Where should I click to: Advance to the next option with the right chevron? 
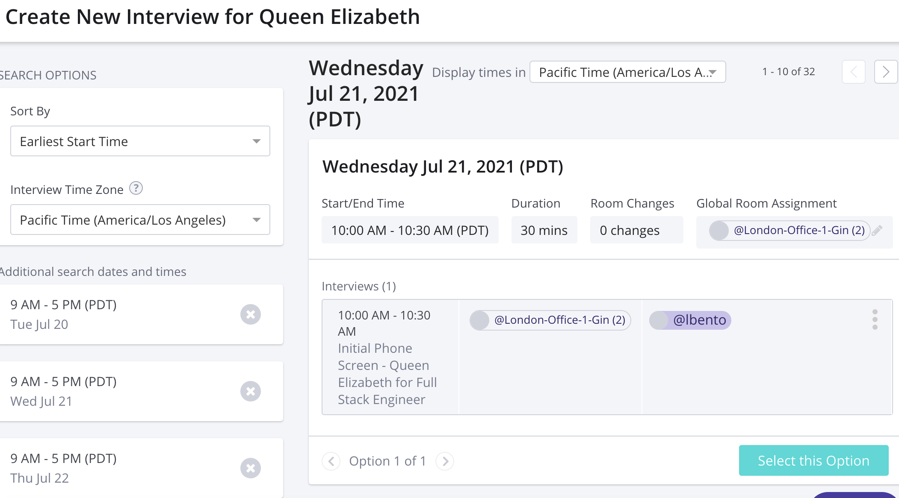[x=446, y=461]
